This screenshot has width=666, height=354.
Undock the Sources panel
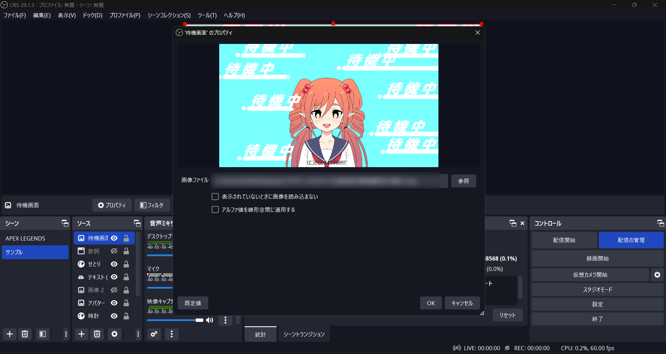[x=137, y=223]
